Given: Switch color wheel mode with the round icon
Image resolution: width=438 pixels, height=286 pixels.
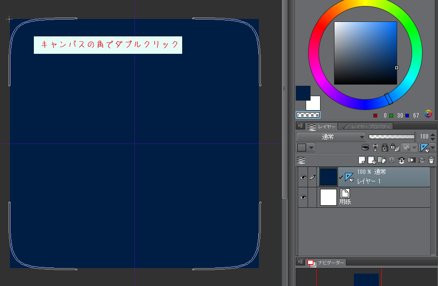Looking at the screenshot, I should [428, 114].
